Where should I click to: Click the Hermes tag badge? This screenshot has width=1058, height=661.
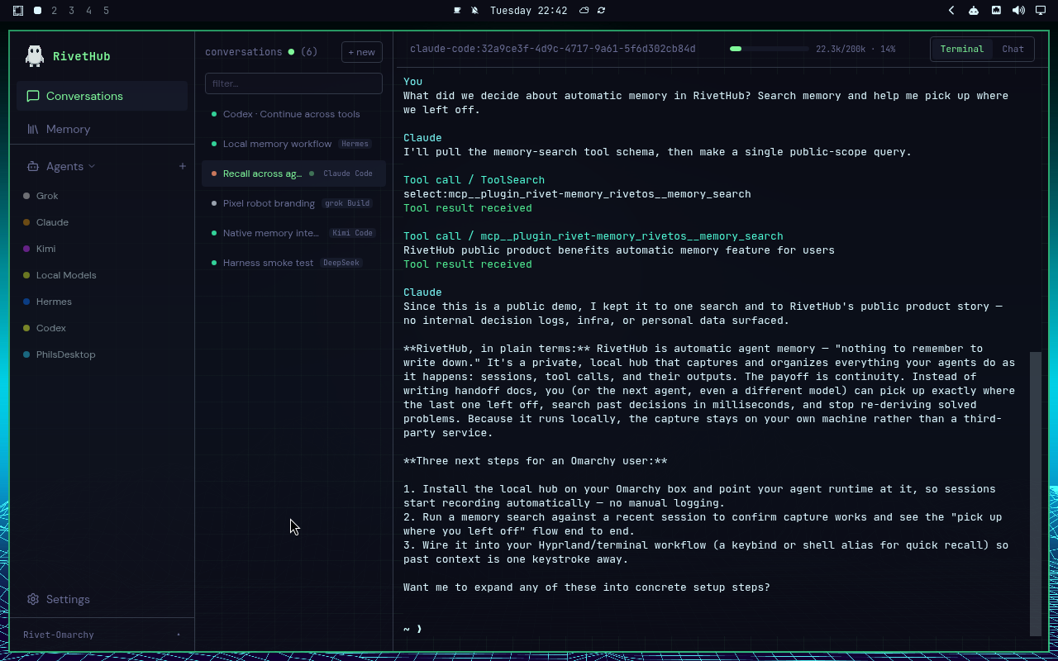355,144
